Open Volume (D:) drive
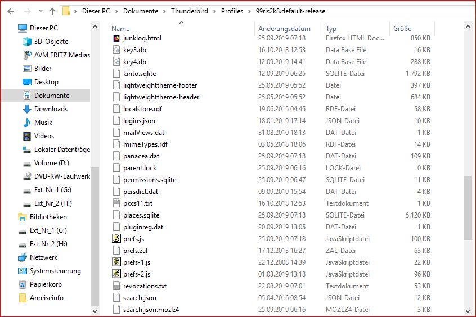 [x=52, y=163]
